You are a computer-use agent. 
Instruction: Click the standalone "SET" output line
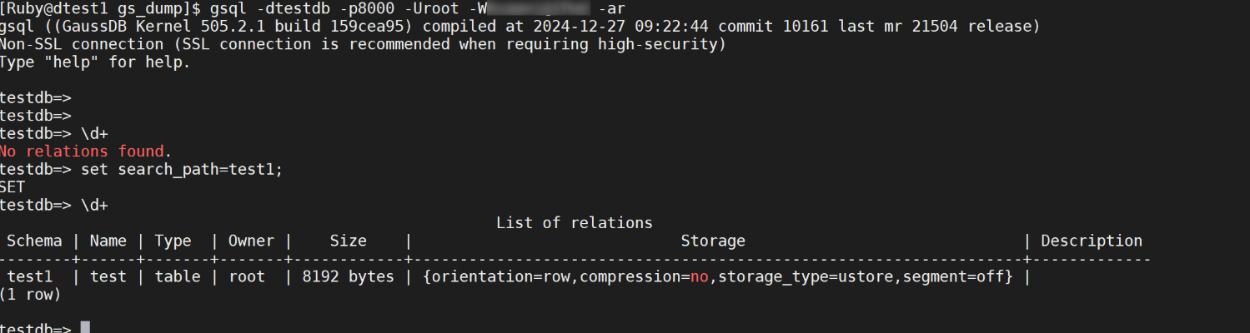tap(13, 187)
